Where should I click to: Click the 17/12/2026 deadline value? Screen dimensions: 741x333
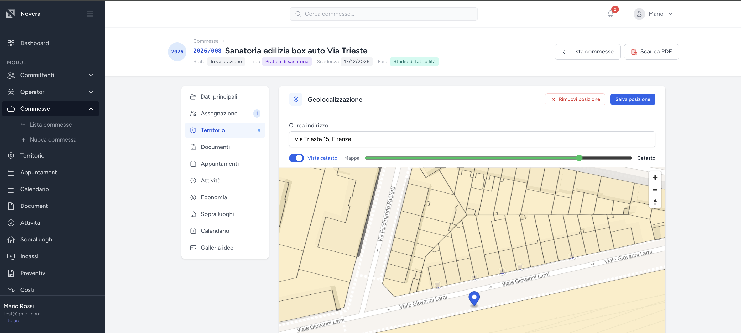[x=356, y=61]
